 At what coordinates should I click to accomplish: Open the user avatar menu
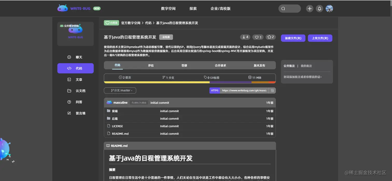(329, 8)
